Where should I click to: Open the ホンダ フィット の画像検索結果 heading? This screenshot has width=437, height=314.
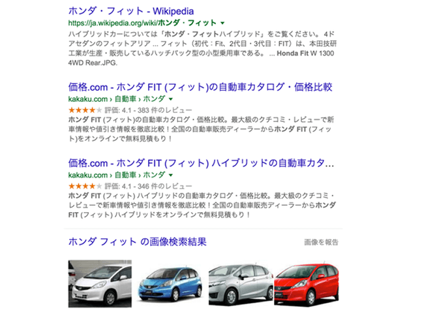[x=137, y=242]
